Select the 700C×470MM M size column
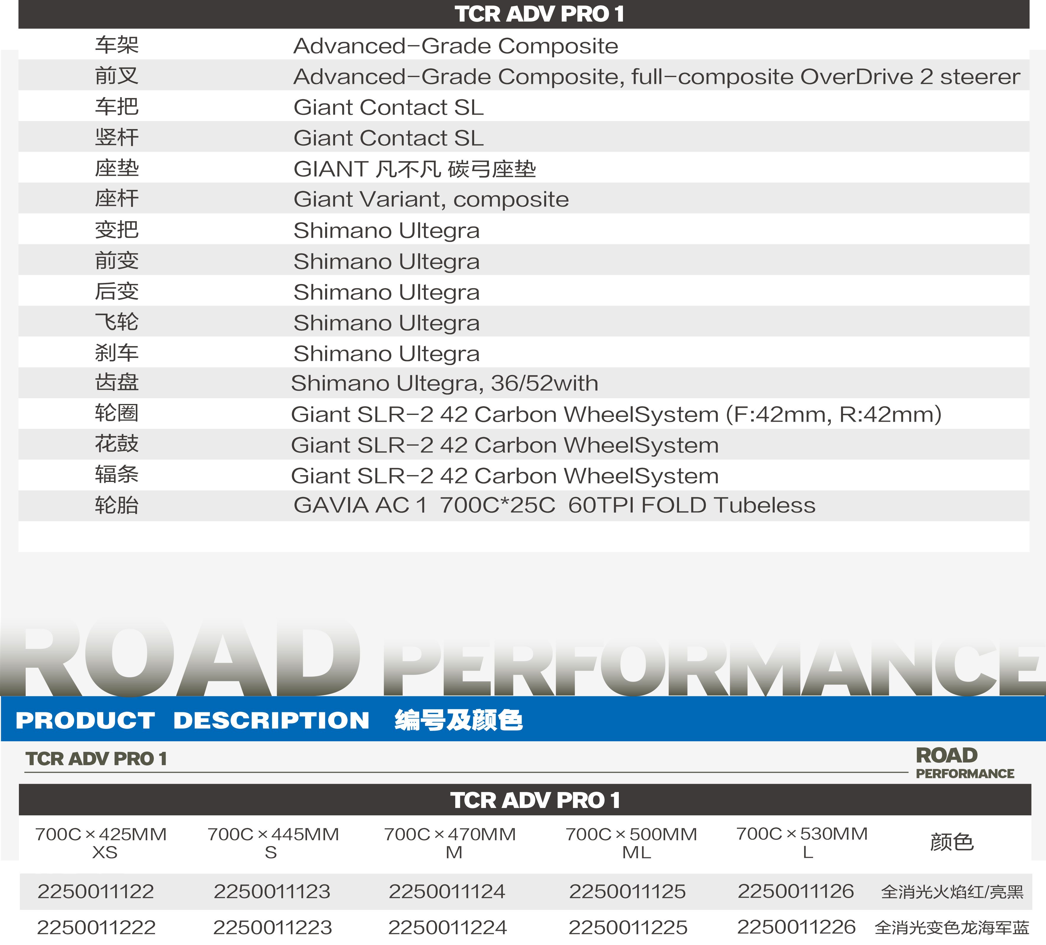This screenshot has width=1046, height=945. pyautogui.click(x=450, y=843)
